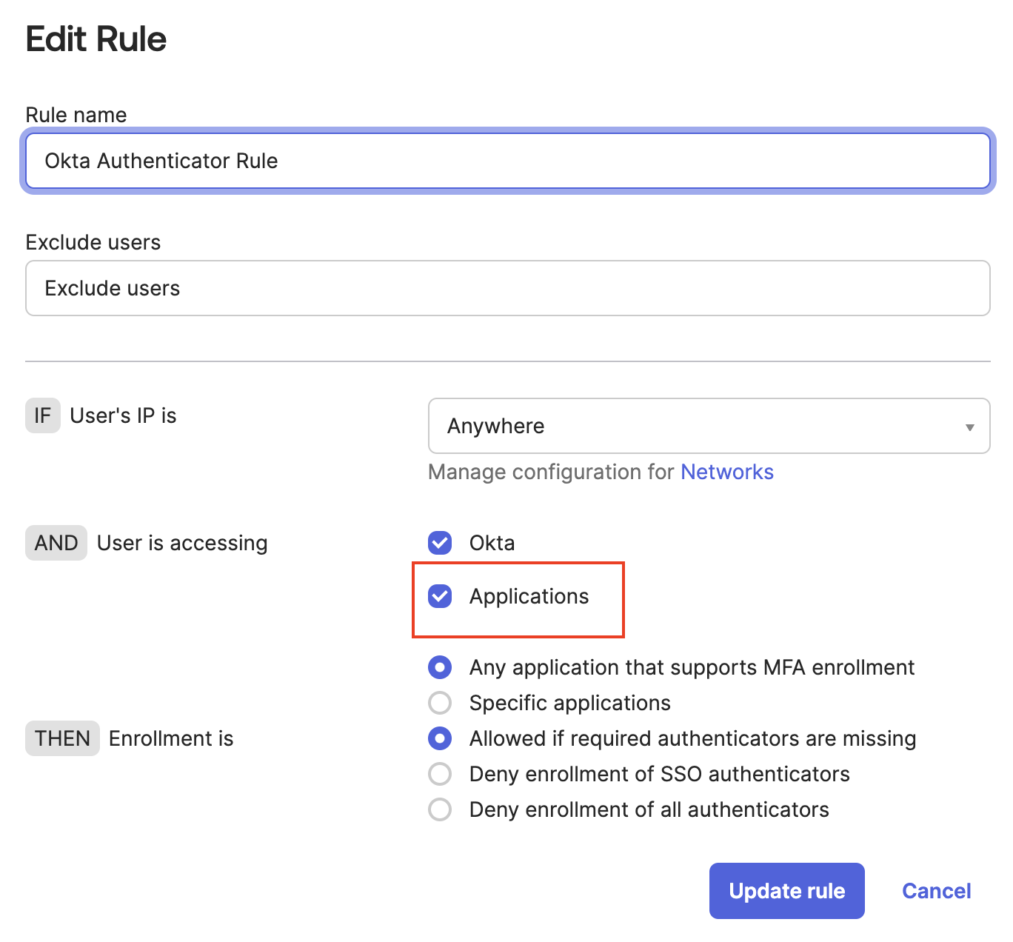Open the Networks configuration link
1013x942 pixels.
pos(726,472)
